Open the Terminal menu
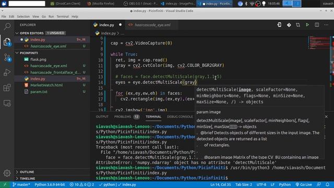334x188 pixels. (63, 16)
